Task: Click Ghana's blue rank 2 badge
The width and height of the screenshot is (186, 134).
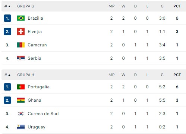Action: tap(7, 100)
